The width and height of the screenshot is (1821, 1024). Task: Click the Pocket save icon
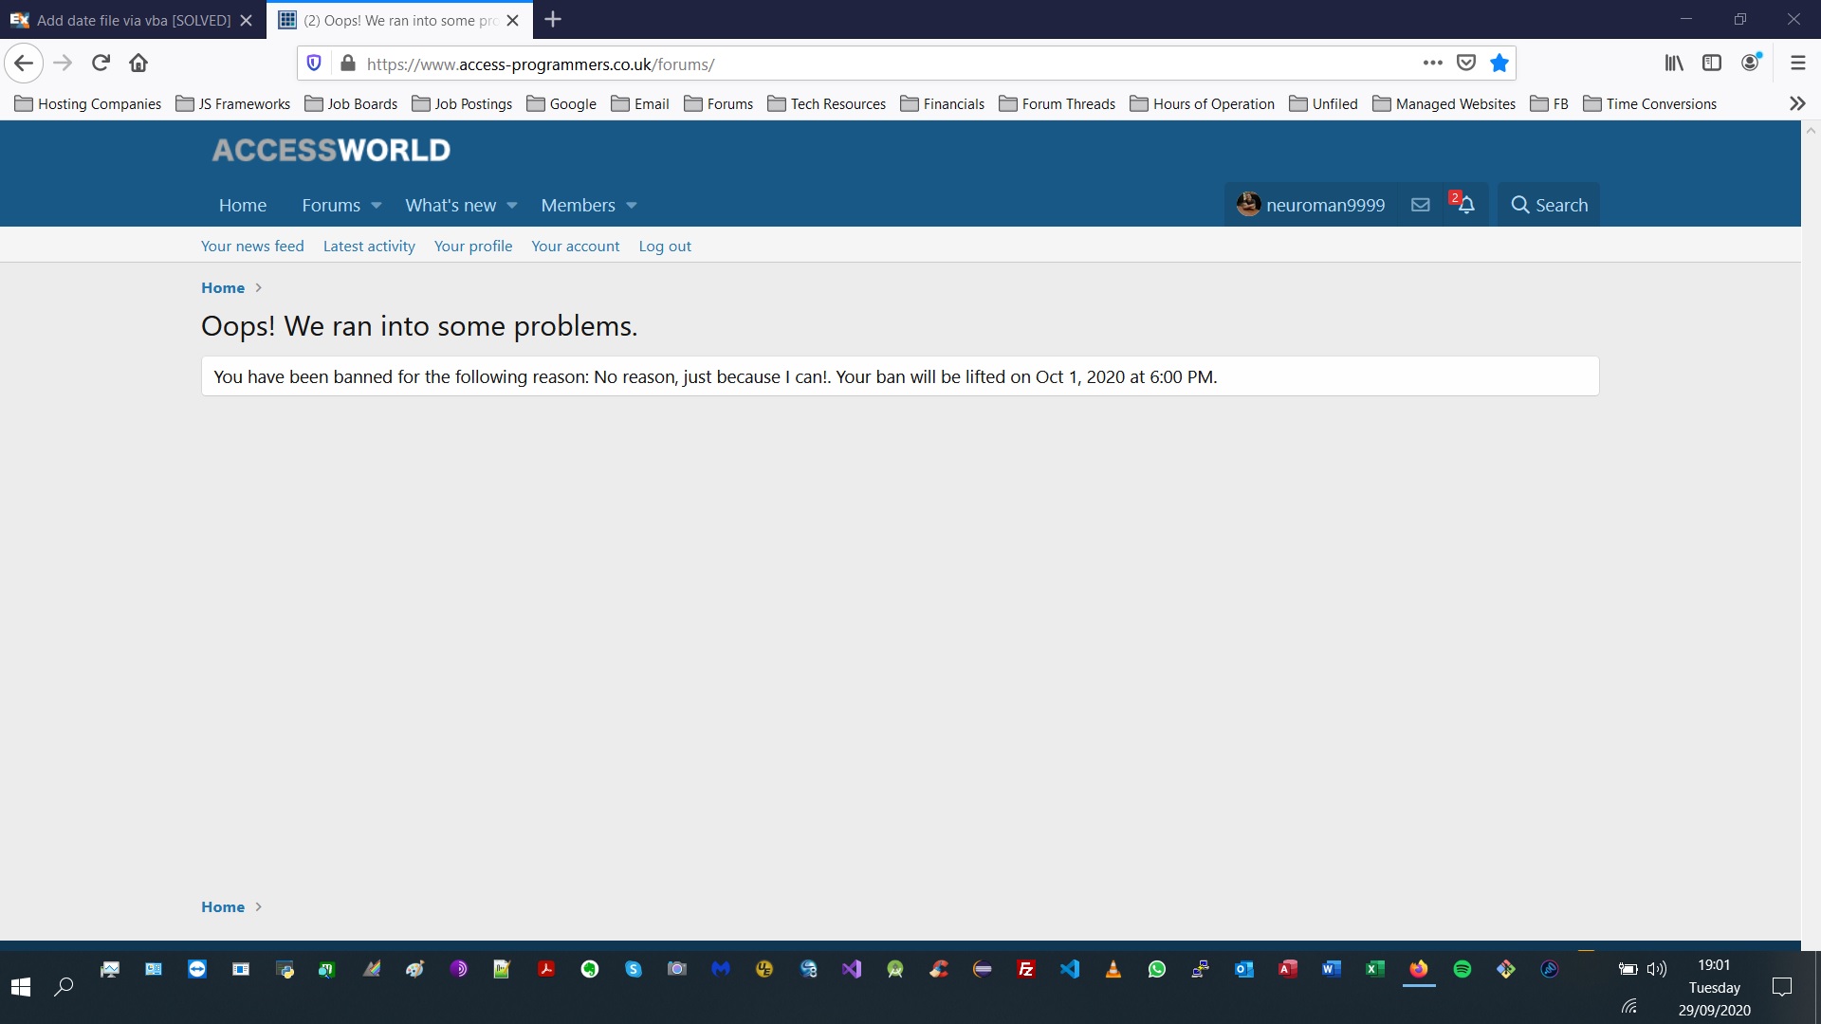click(x=1466, y=64)
